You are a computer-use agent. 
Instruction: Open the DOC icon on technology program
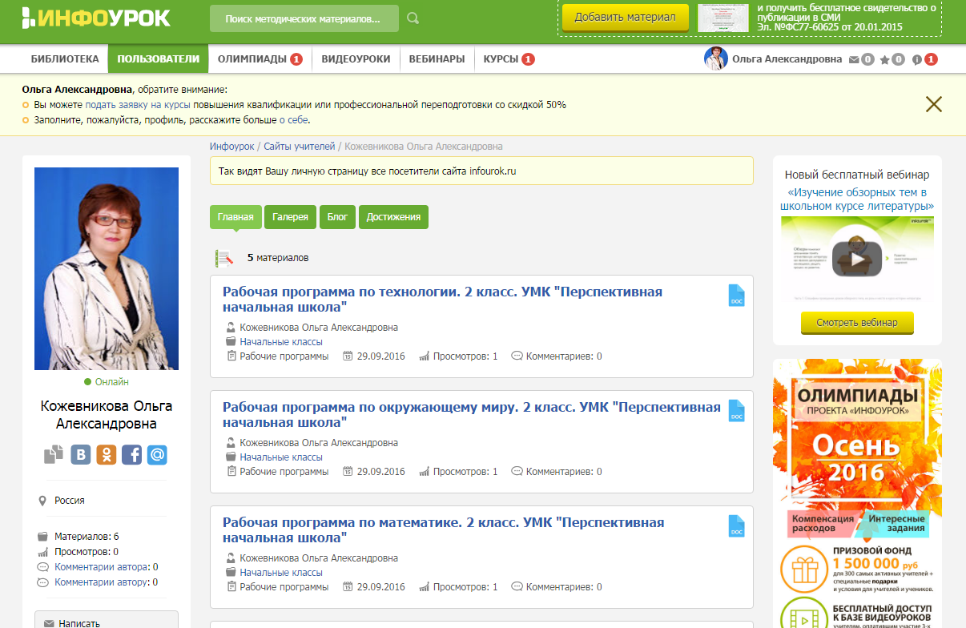click(x=736, y=296)
